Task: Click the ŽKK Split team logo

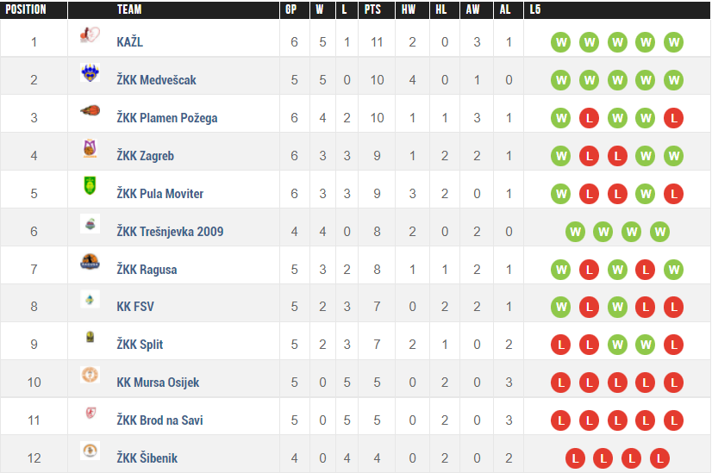Action: (x=90, y=339)
